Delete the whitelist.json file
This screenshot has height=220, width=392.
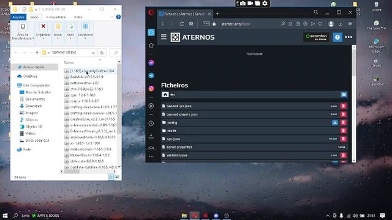[x=343, y=155]
